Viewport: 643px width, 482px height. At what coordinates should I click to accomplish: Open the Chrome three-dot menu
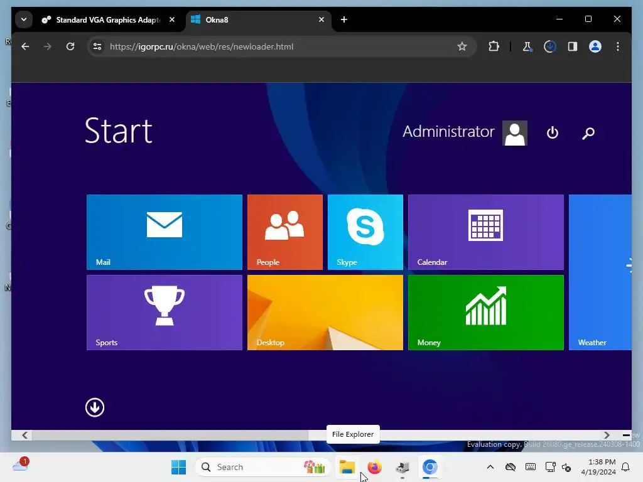click(618, 46)
